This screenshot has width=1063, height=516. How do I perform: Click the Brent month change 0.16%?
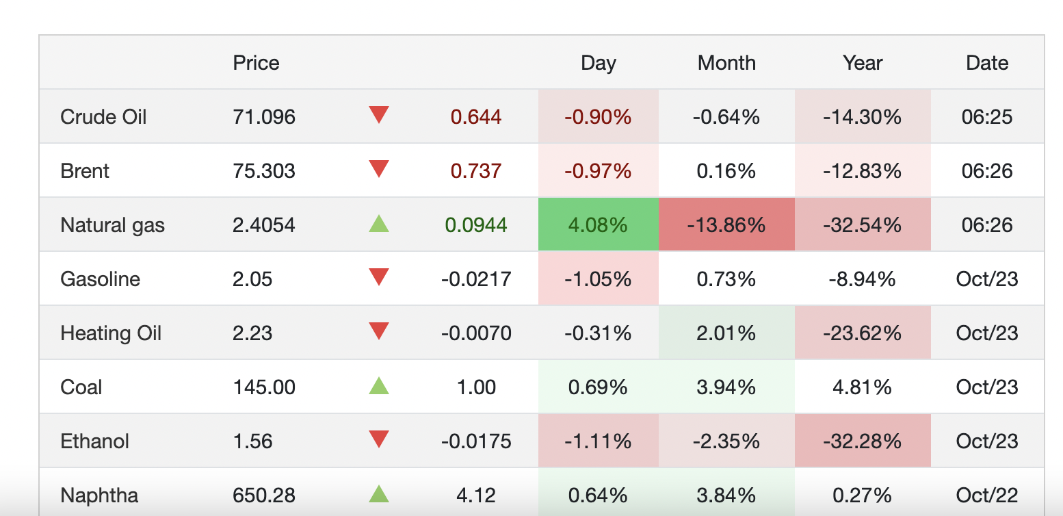(726, 171)
